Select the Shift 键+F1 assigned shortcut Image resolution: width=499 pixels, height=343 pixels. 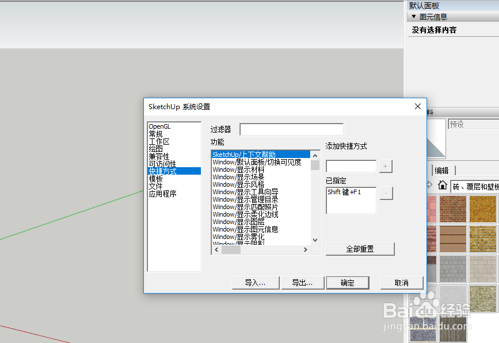click(344, 192)
